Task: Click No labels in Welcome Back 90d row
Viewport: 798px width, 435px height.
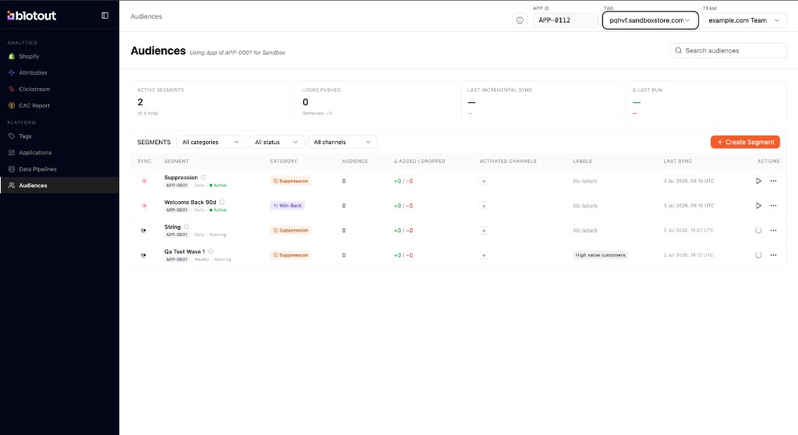Action: (584, 206)
